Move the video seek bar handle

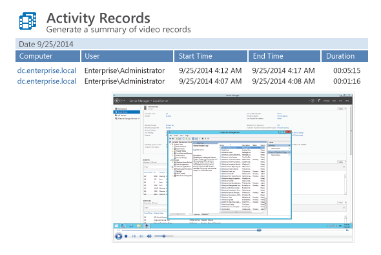click(x=259, y=230)
